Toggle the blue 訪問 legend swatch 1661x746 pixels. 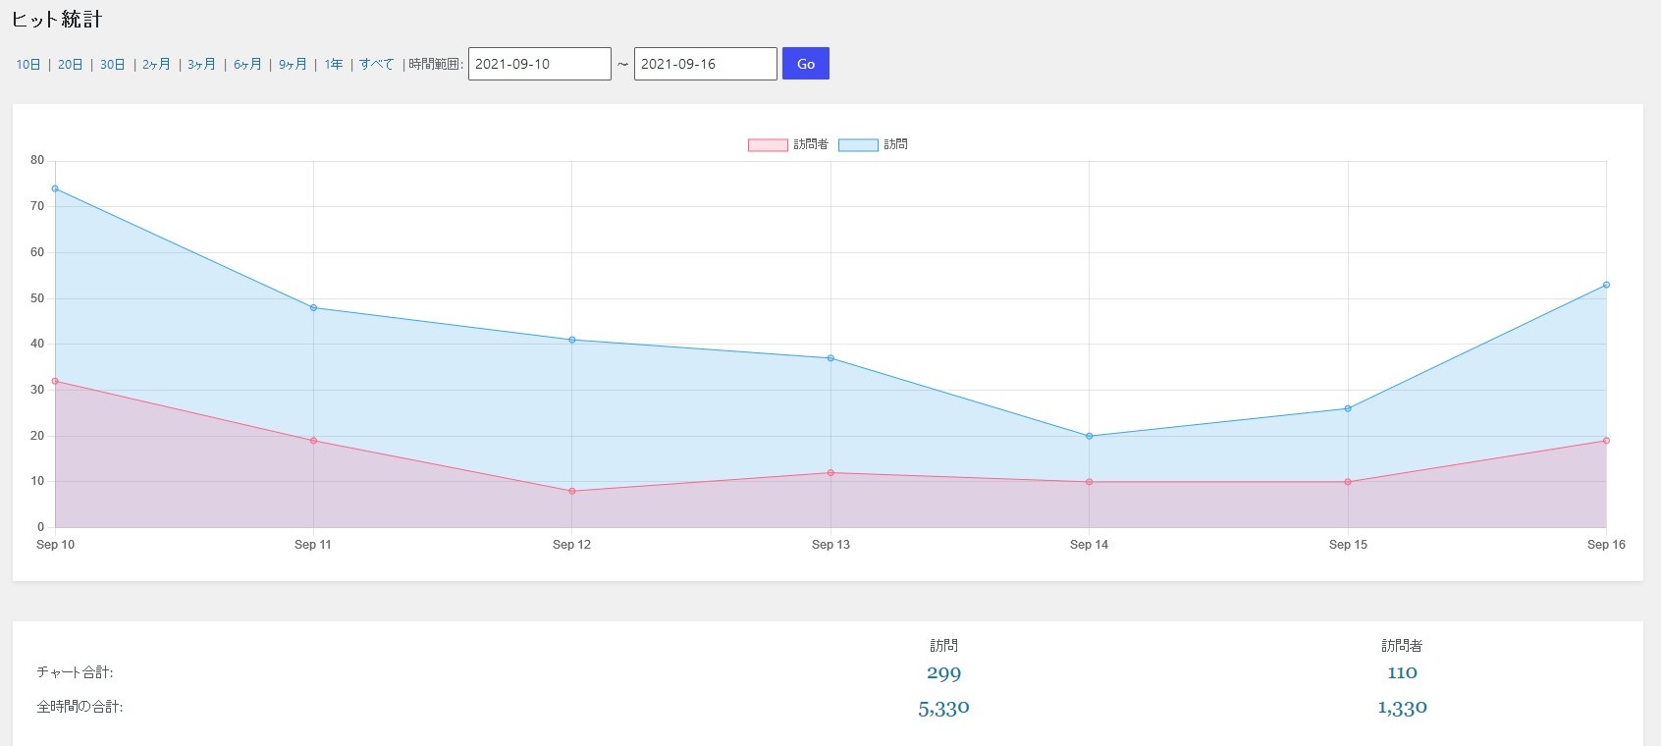pos(858,145)
